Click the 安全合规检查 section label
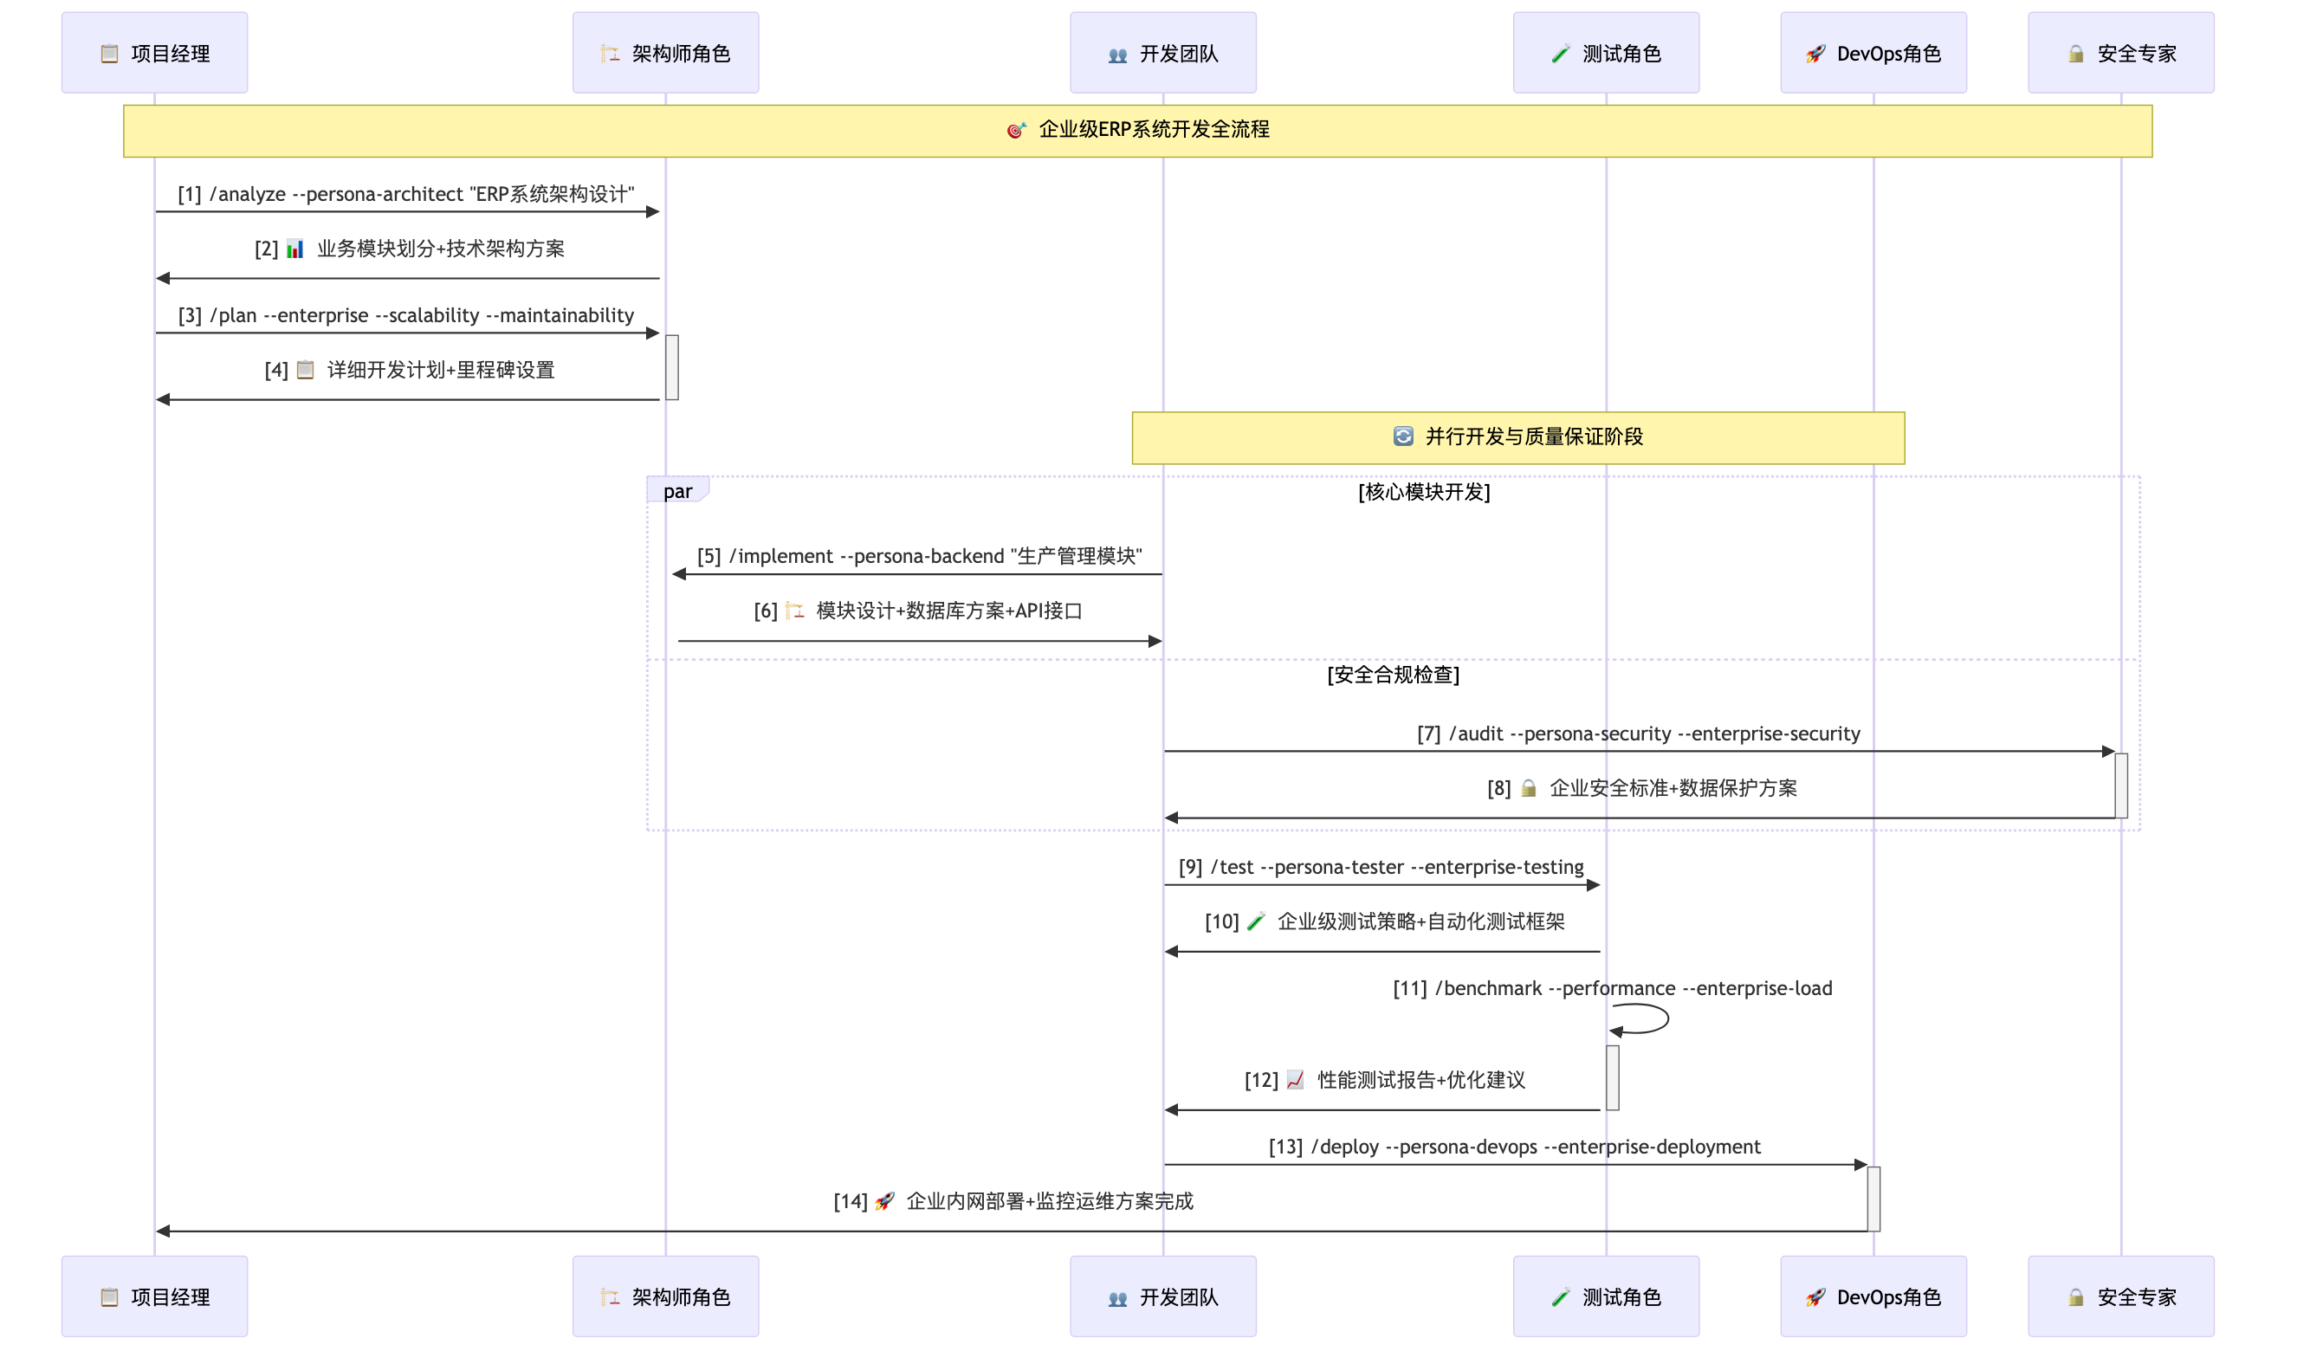Image resolution: width=2297 pixels, height=1364 pixels. pyautogui.click(x=1393, y=676)
